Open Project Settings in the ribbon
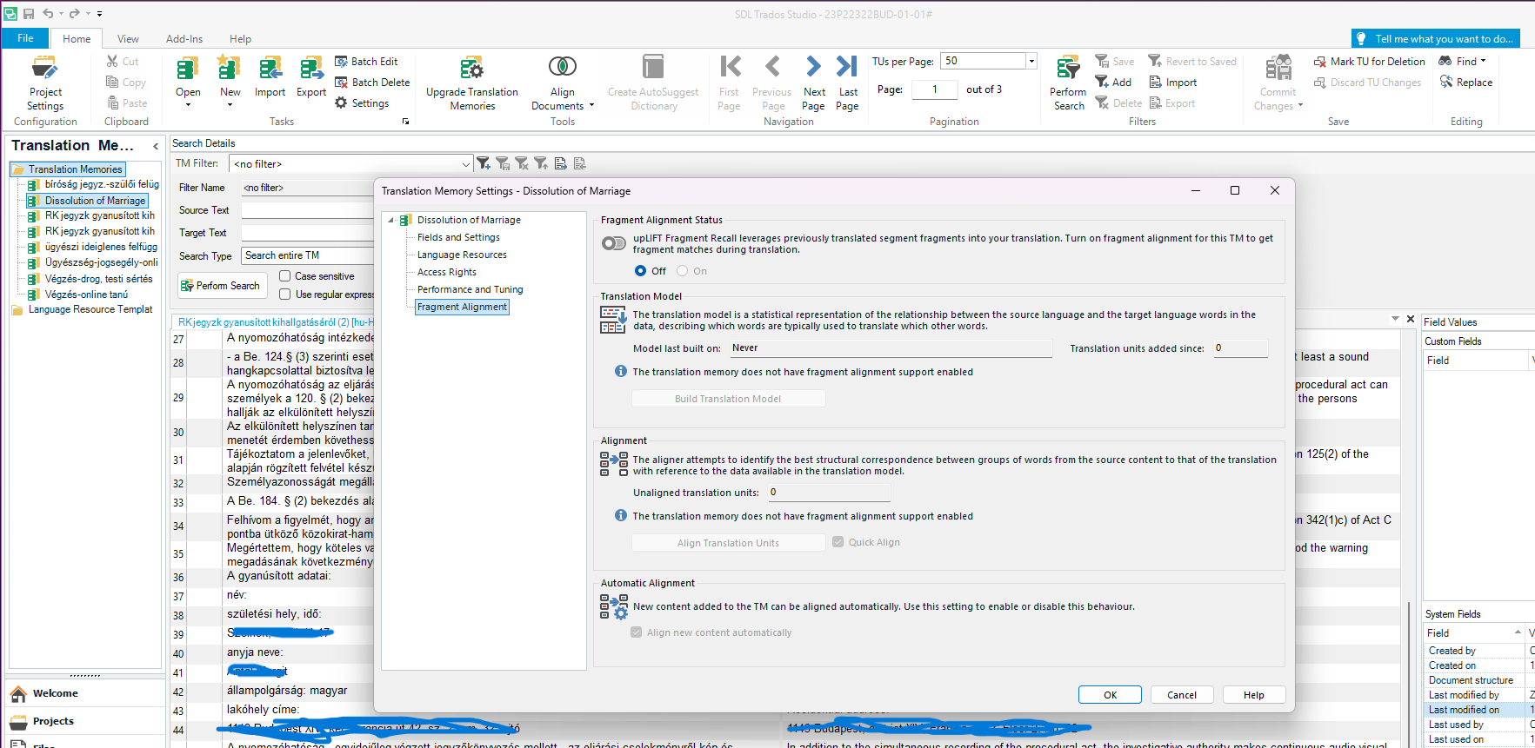This screenshot has width=1535, height=748. pos(45,83)
